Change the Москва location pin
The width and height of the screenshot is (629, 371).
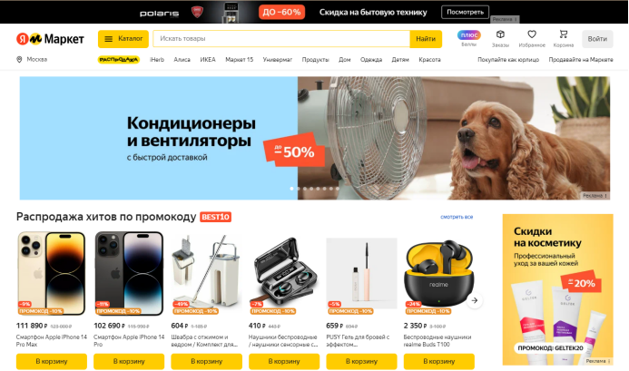coord(19,59)
